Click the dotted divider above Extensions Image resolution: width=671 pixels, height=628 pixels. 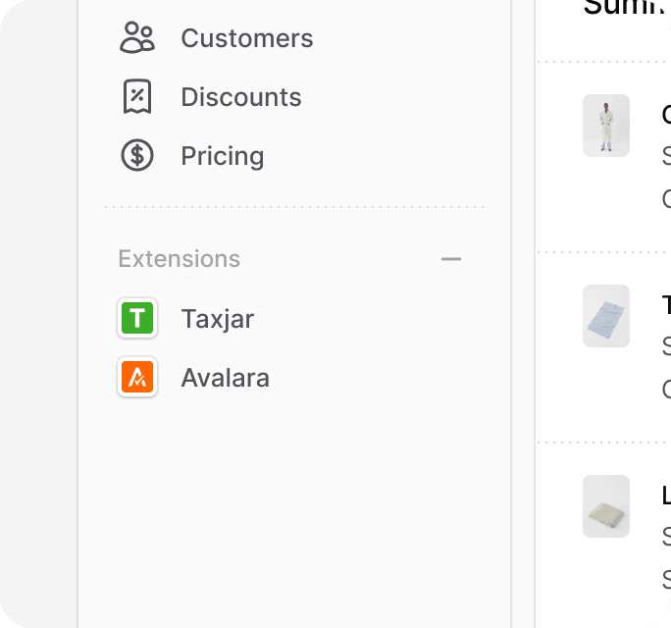tap(294, 207)
